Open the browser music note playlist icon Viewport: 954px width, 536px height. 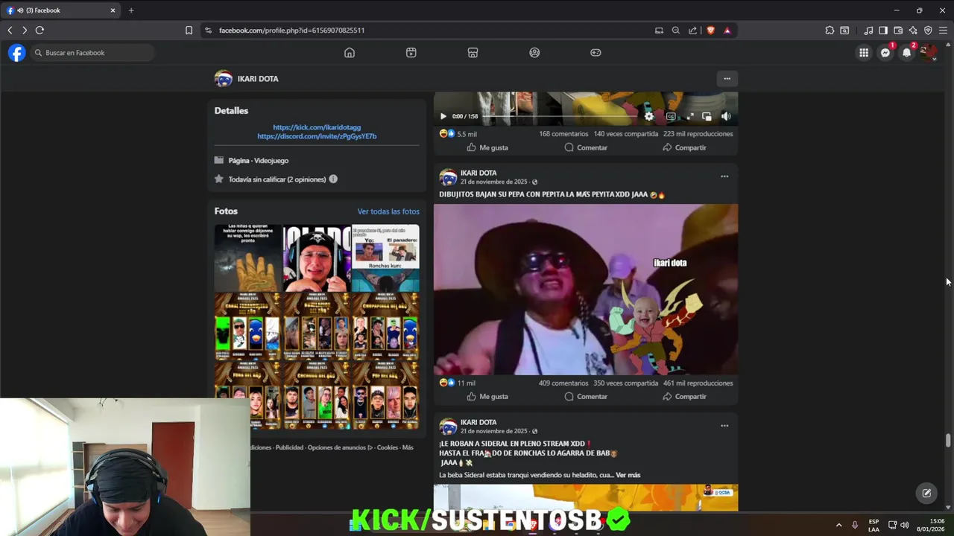coord(868,31)
